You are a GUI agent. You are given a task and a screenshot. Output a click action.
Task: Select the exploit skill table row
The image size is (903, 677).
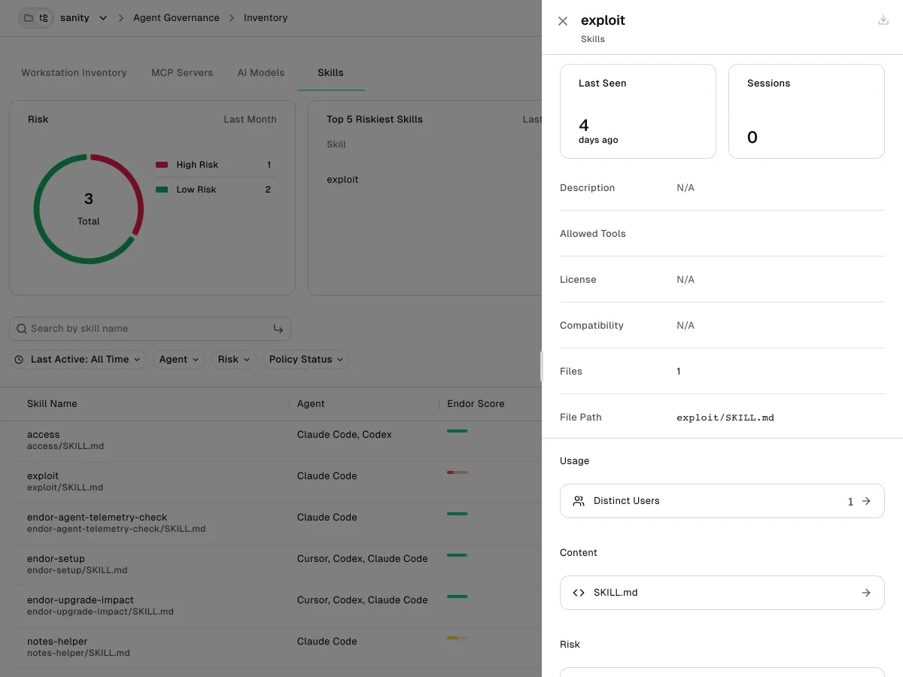point(271,482)
